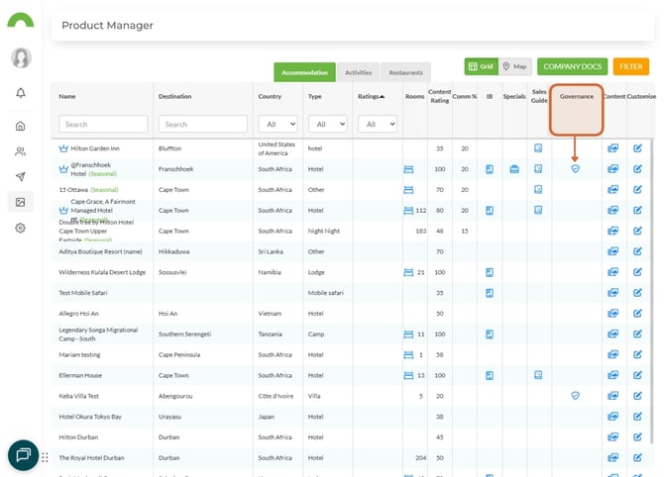This screenshot has height=477, width=664.
Task: Switch to Grid view
Action: click(x=481, y=66)
